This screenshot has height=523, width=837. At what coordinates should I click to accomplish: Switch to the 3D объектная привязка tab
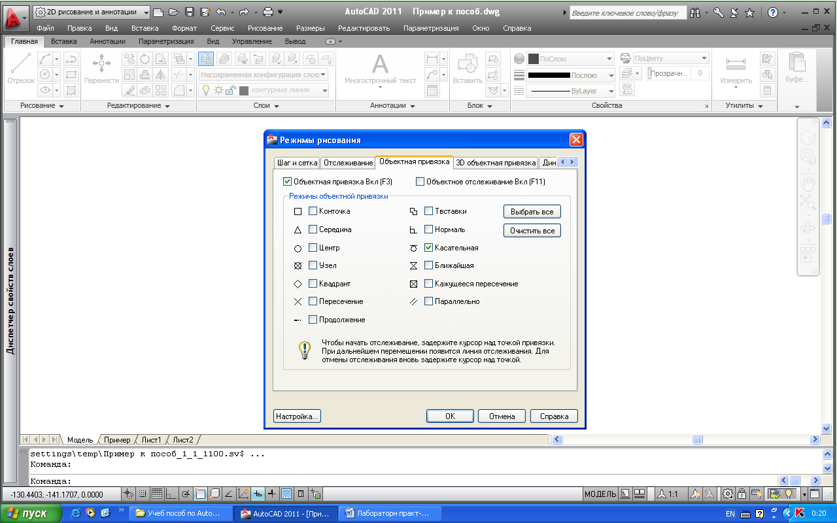tap(496, 163)
